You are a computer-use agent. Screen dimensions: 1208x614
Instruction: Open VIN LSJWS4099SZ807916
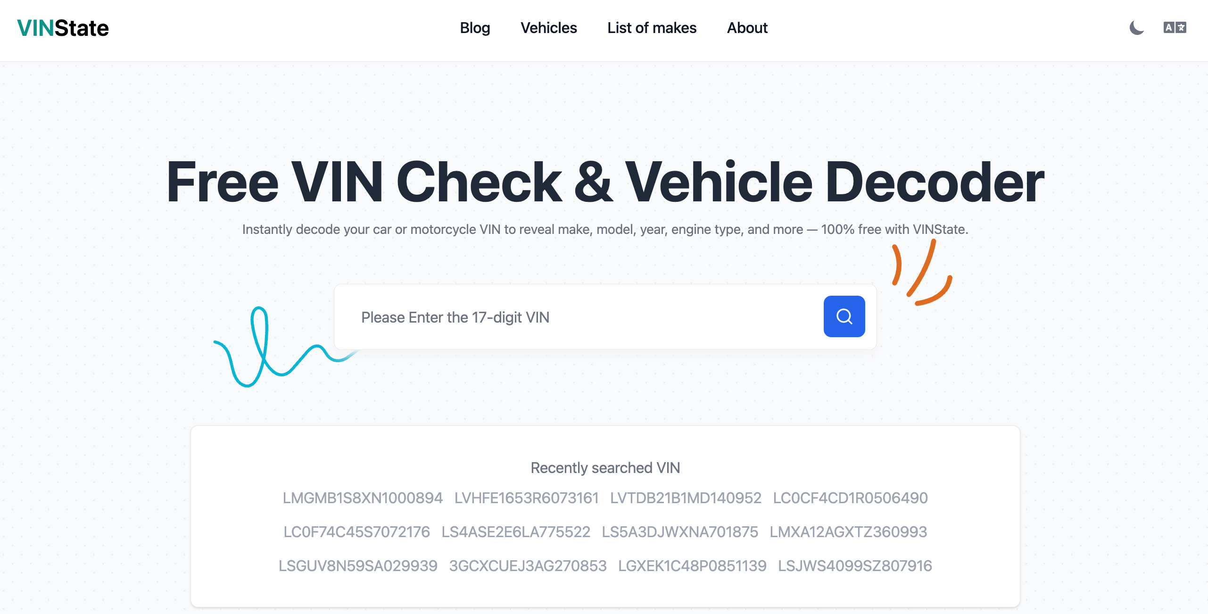click(855, 566)
